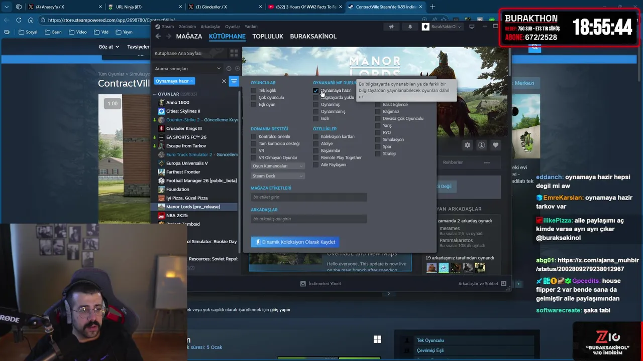Enable the Tek kişilik checkbox
The image size is (643, 361).
click(254, 91)
